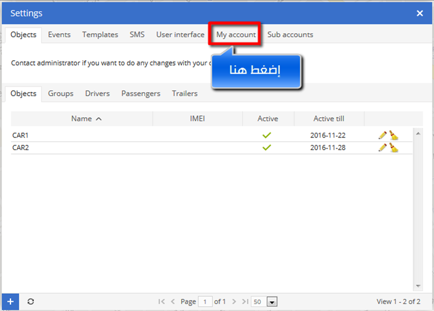Viewport: 434px width, 311px height.
Task: Go to the previous page of results
Action: point(173,302)
